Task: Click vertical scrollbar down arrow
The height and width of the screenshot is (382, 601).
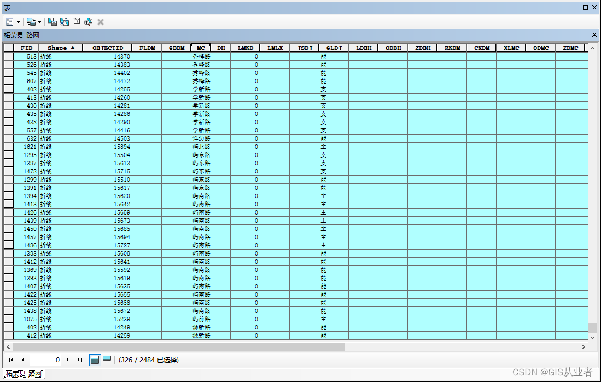Action: pyautogui.click(x=593, y=337)
